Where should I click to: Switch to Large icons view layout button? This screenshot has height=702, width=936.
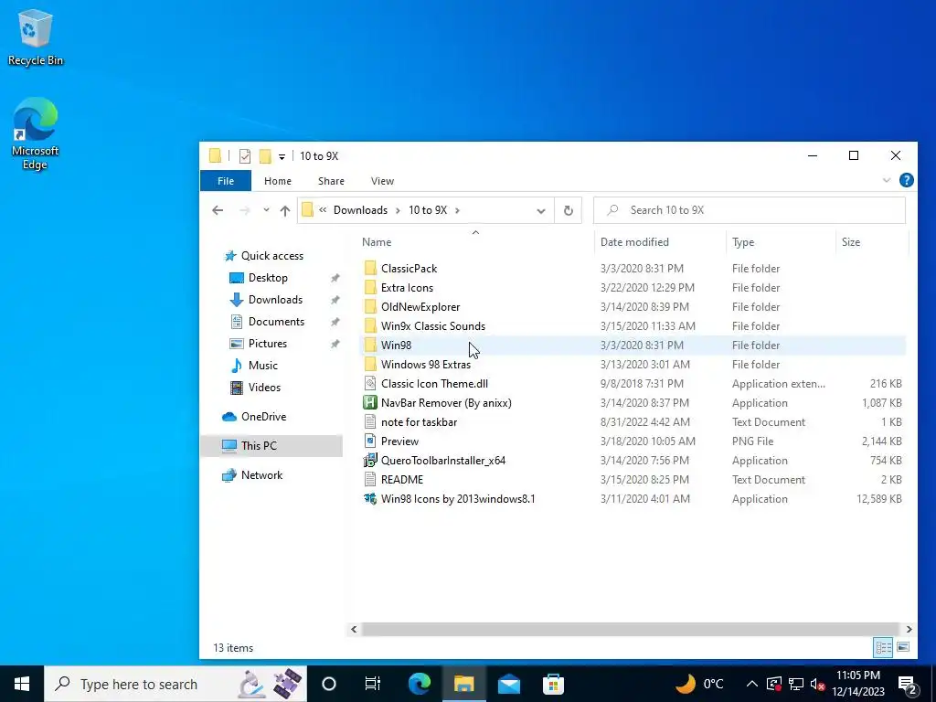tap(902, 647)
